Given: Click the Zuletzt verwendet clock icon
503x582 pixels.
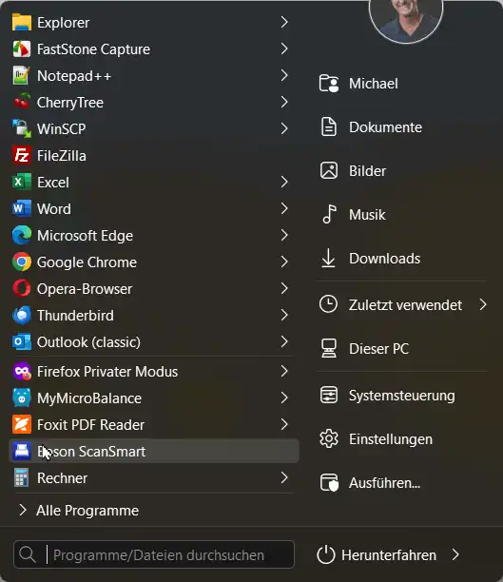Looking at the screenshot, I should [x=329, y=304].
